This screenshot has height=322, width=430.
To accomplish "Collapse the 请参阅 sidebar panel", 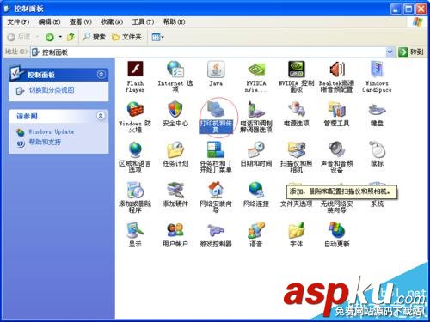I will (101, 116).
